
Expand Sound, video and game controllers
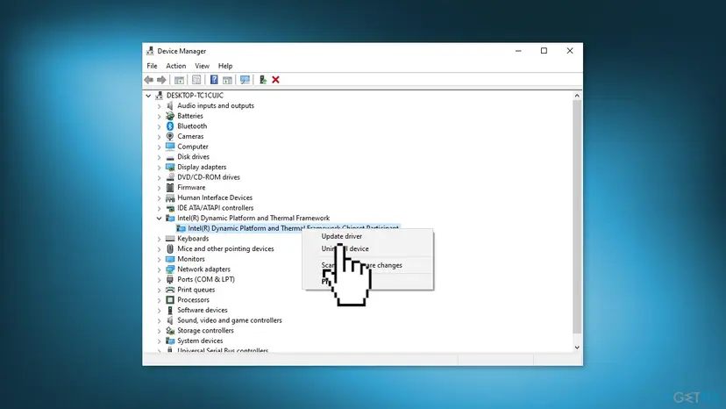click(159, 320)
